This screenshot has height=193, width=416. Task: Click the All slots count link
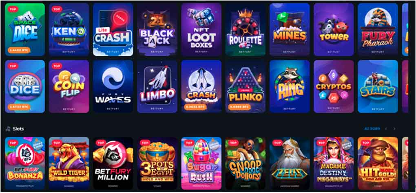tap(372, 129)
